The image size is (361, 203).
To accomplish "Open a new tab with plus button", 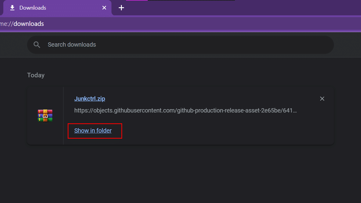I will point(121,8).
